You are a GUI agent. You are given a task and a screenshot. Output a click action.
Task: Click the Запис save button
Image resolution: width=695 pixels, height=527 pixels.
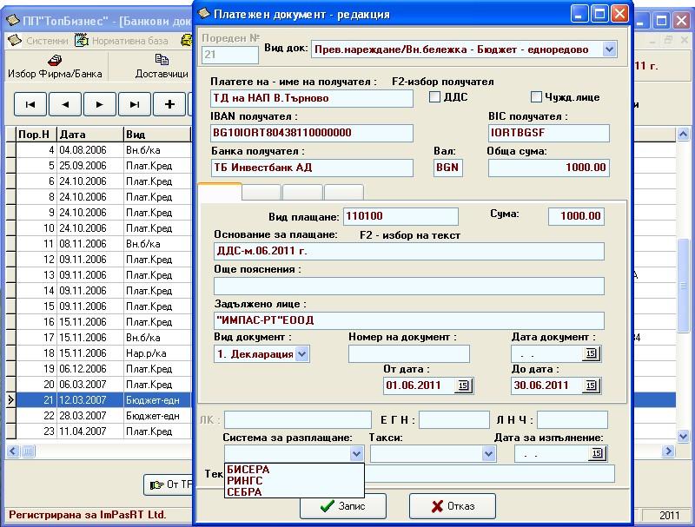342,506
